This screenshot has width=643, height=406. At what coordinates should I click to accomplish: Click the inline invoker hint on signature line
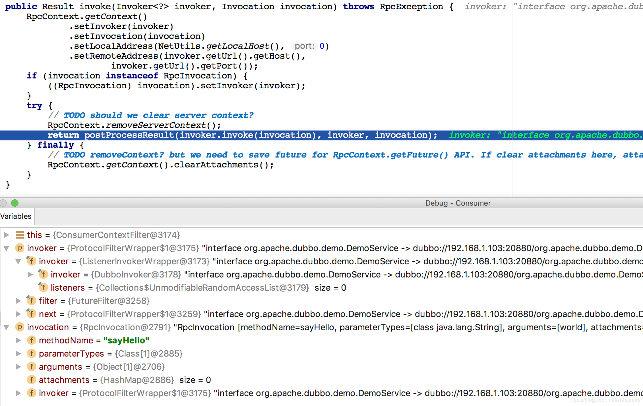coord(554,7)
